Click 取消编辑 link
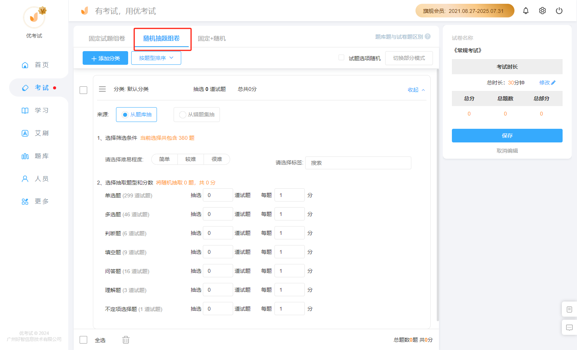The width and height of the screenshot is (577, 350). pyautogui.click(x=507, y=151)
